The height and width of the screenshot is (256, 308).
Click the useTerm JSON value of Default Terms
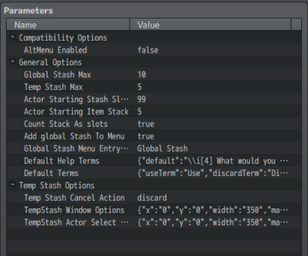coord(213,173)
